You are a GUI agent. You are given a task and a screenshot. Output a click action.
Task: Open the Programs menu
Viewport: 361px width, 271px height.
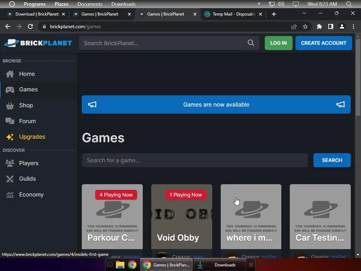click(x=35, y=4)
